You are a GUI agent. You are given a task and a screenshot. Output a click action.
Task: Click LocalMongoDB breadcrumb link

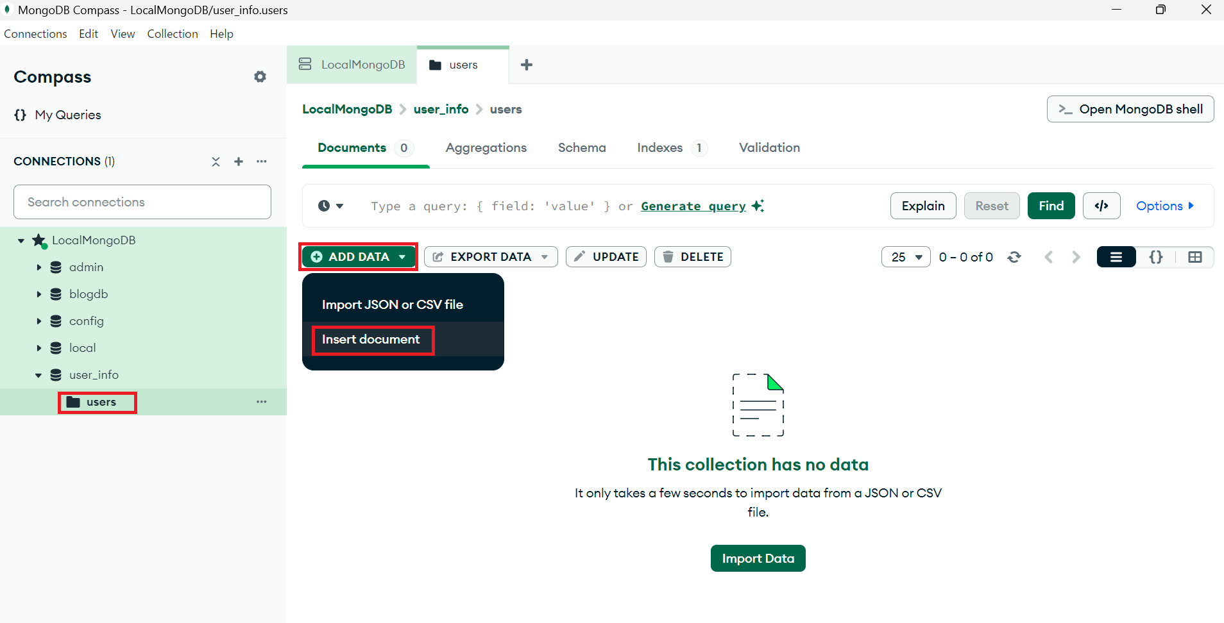coord(347,109)
